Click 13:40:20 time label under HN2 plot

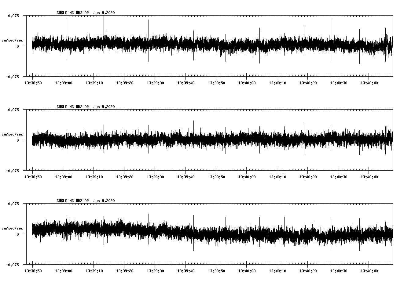(308, 177)
